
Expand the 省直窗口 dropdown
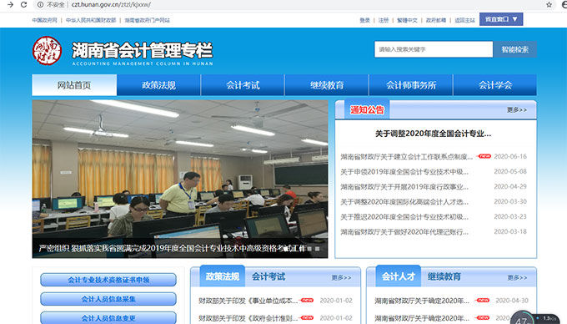pyautogui.click(x=501, y=19)
